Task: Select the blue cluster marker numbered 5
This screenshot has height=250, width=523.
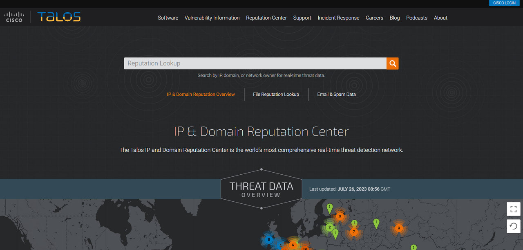Action: point(268,239)
